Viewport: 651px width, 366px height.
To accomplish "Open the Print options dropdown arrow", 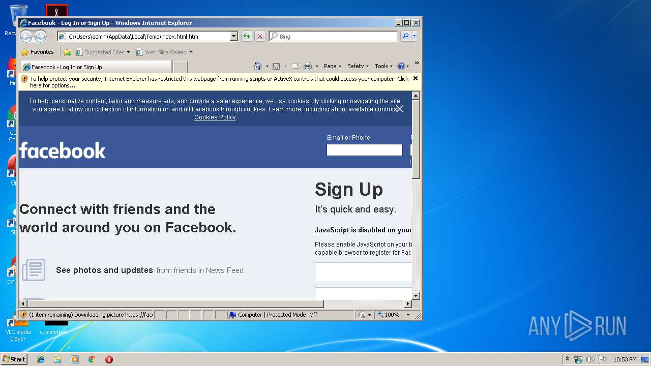I will tap(317, 66).
